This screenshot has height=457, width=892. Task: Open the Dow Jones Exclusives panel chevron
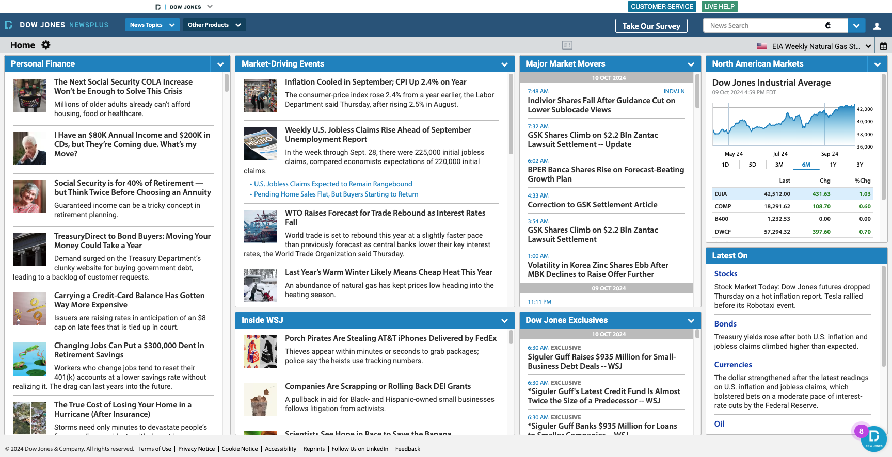(x=691, y=320)
